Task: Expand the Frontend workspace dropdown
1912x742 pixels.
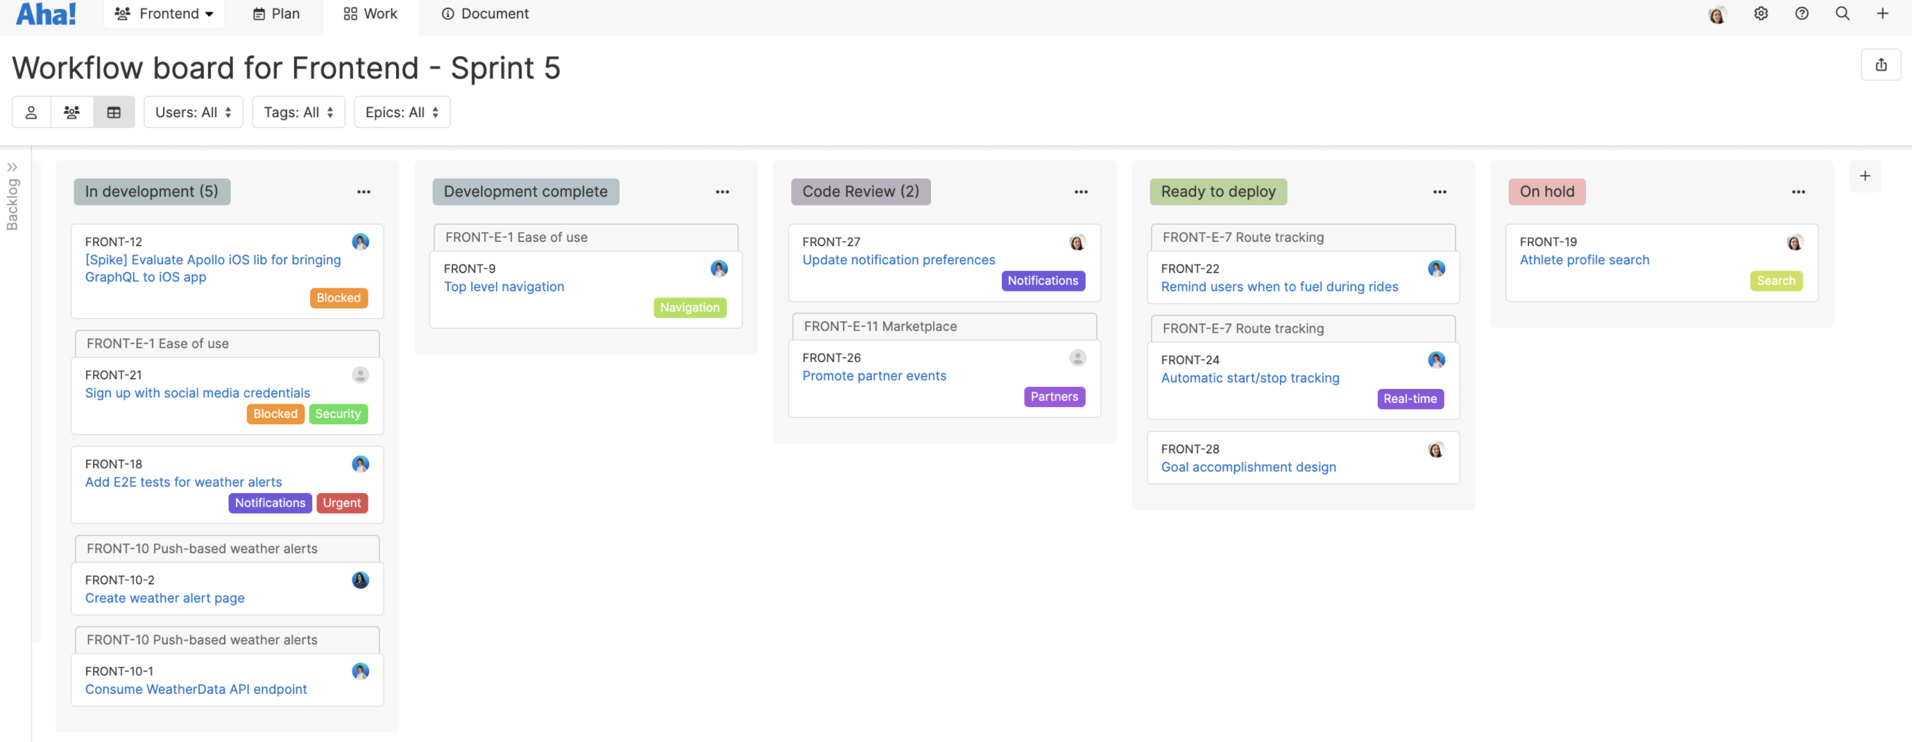Action: coord(164,13)
